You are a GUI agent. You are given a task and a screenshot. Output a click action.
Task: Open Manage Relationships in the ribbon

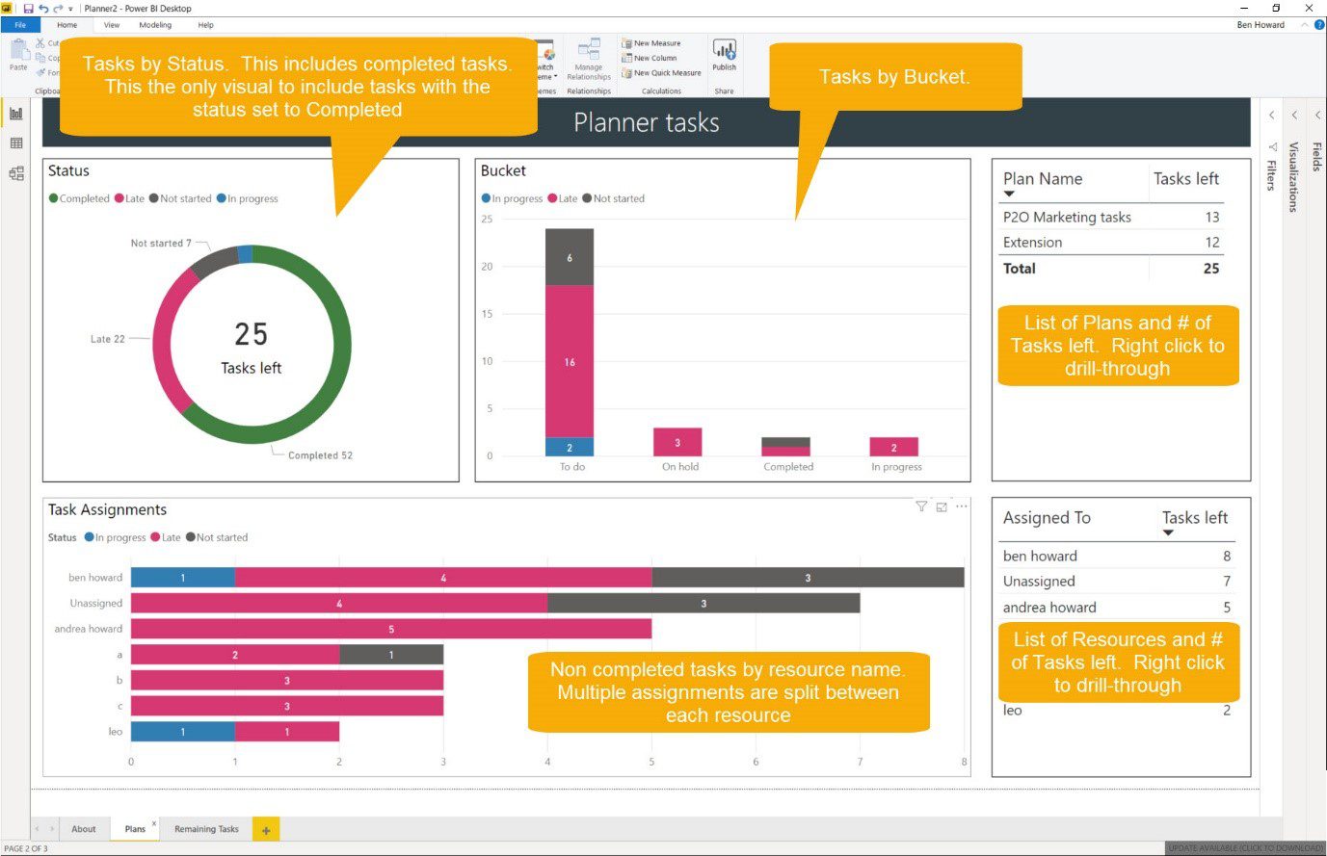(x=588, y=60)
